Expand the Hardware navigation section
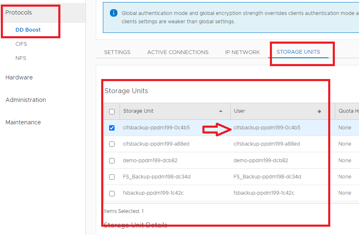This screenshot has height=235, width=359. click(19, 77)
